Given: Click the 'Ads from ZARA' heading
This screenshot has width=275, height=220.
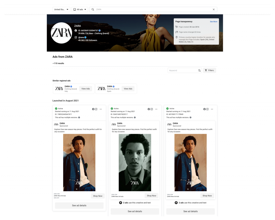Looking at the screenshot, I should (62, 57).
